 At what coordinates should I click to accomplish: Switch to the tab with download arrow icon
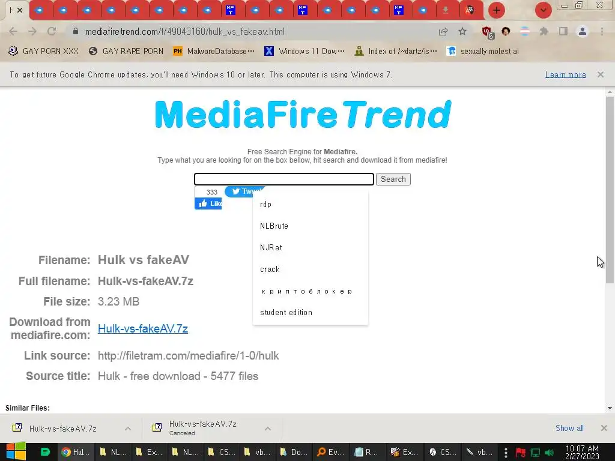[x=446, y=10]
